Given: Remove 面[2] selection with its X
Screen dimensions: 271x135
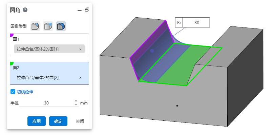Looking at the screenshot, I should coord(80,78).
